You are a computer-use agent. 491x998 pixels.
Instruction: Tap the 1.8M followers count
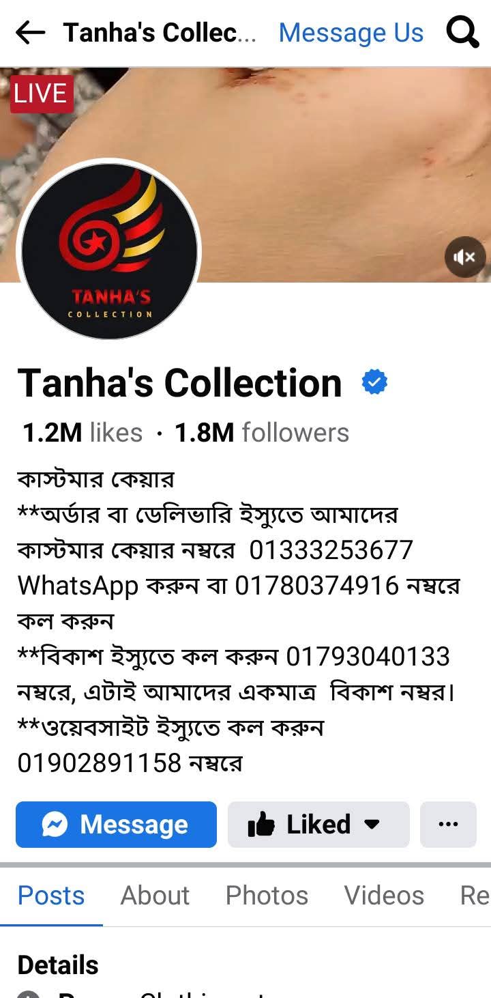coord(262,433)
